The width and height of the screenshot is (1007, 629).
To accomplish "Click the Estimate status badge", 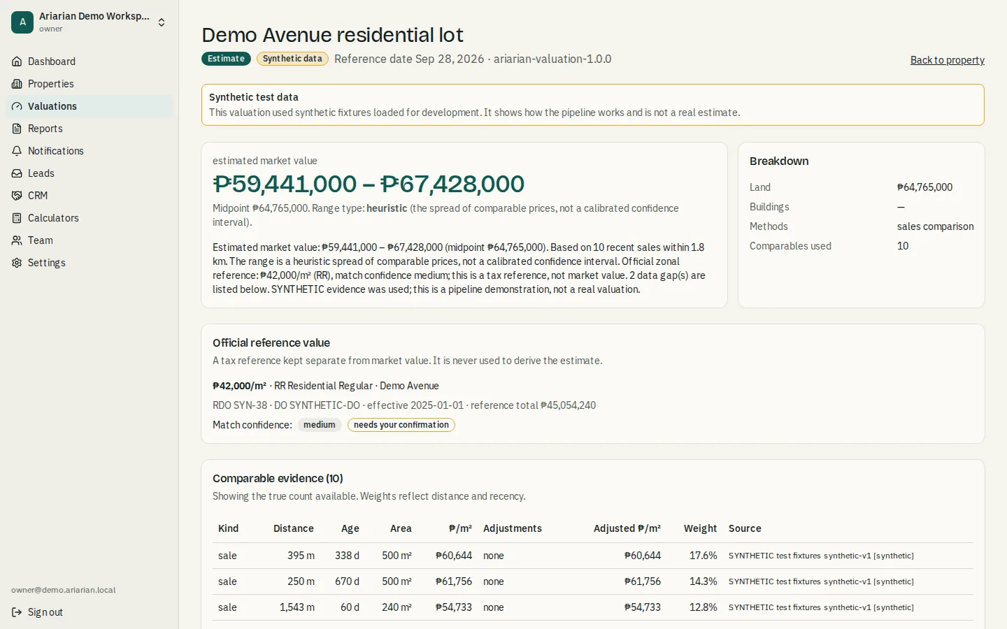I will tap(227, 59).
